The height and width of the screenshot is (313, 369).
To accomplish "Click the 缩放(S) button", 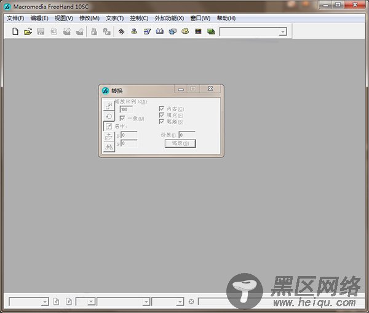I will 180,143.
